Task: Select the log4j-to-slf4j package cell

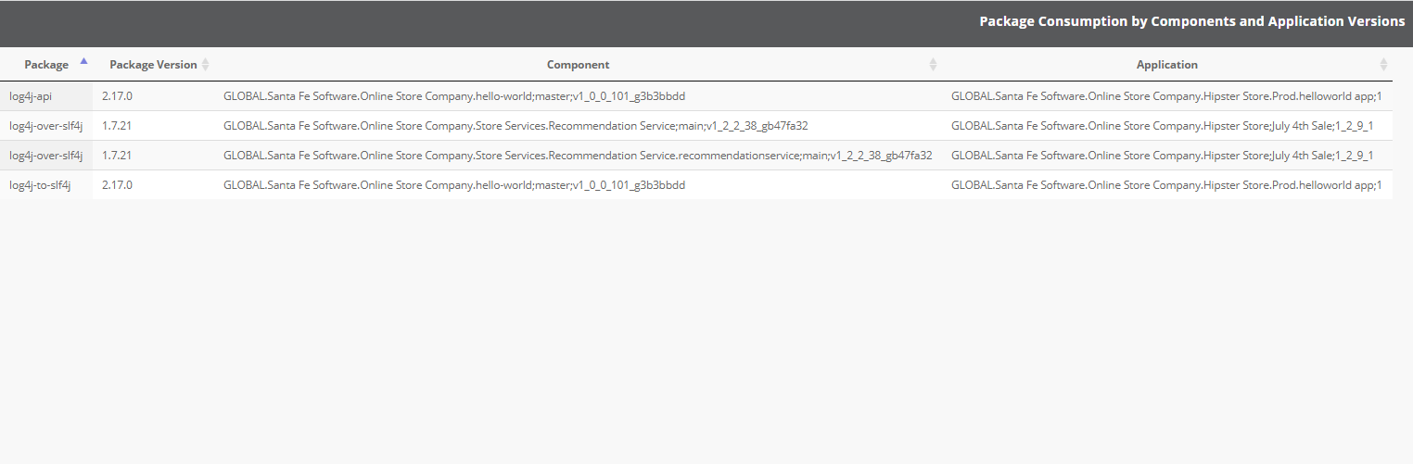Action: (40, 185)
